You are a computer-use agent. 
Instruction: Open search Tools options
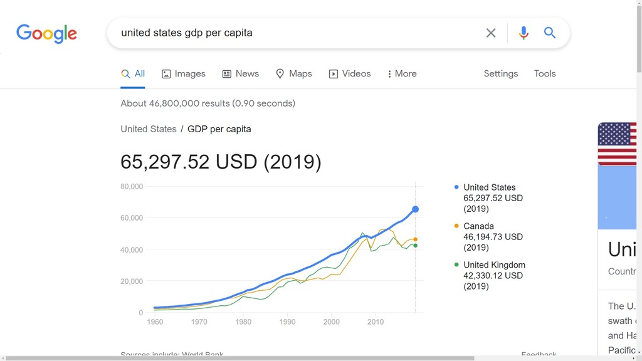(545, 74)
